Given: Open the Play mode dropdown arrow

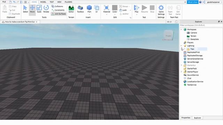Looking at the screenshot, I should (x=137, y=14).
